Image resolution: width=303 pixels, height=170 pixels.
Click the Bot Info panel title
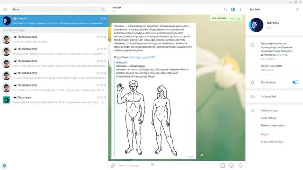pyautogui.click(x=255, y=9)
